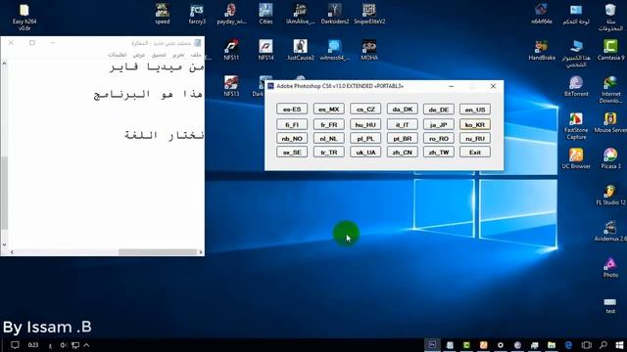Open the Action Center notification icon
Viewport: 627px width, 352px height.
pyautogui.click(x=15, y=345)
